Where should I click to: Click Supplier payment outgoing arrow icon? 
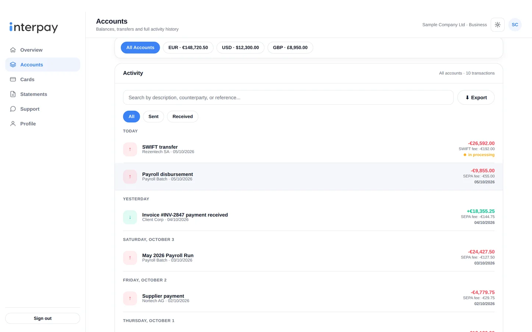pyautogui.click(x=130, y=298)
